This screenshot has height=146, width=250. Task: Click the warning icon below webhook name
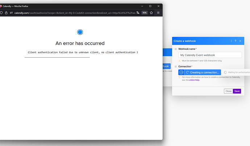(179, 61)
